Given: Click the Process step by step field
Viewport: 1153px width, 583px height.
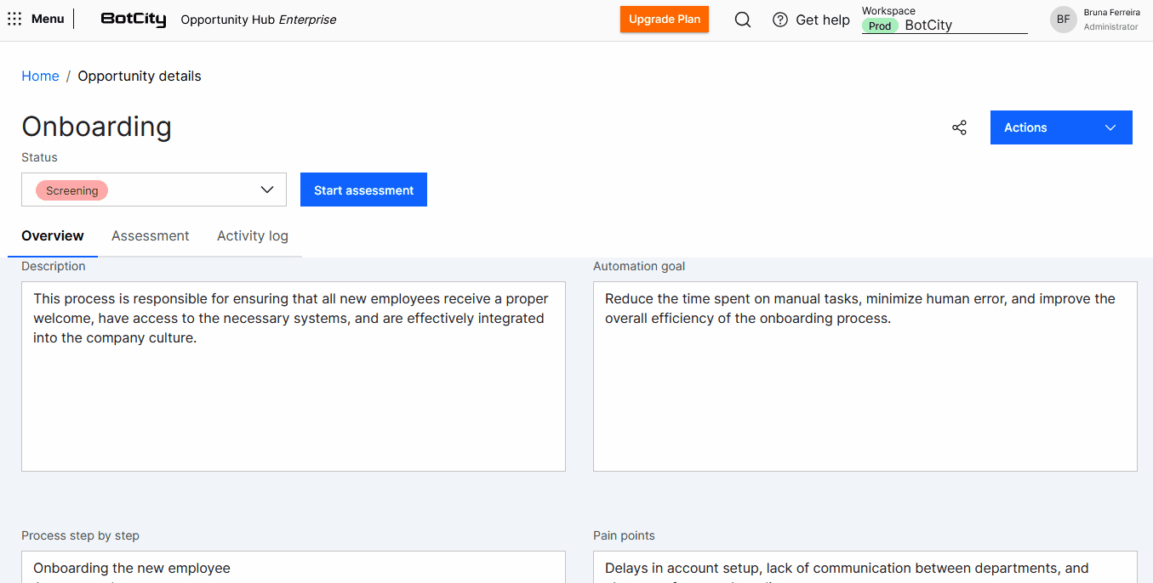Looking at the screenshot, I should point(293,568).
